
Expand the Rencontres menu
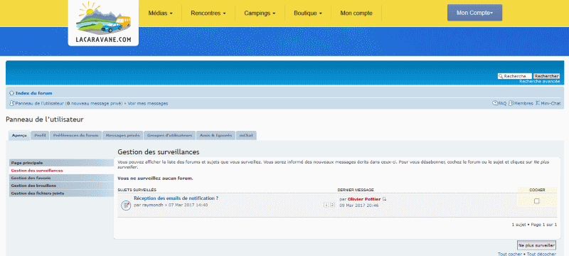(208, 14)
